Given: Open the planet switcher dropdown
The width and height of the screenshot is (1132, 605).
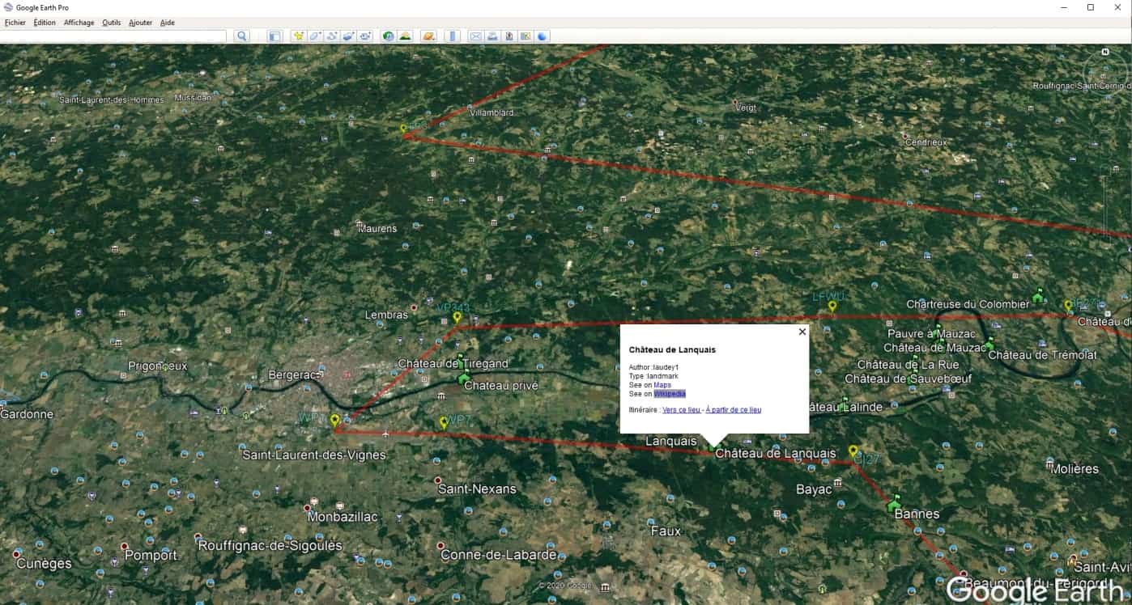Looking at the screenshot, I should pos(428,36).
